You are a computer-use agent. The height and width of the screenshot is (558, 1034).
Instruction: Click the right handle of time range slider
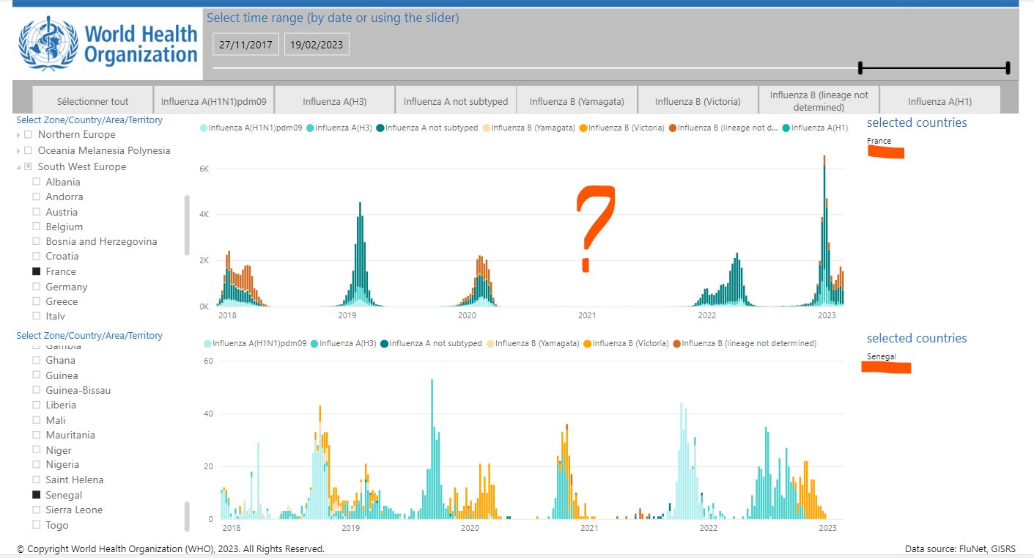point(1008,68)
